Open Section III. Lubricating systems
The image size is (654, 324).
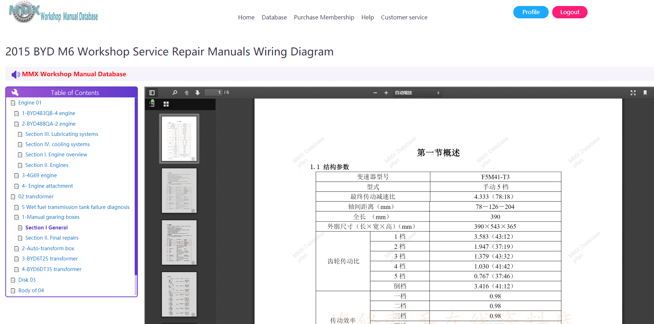click(x=62, y=134)
